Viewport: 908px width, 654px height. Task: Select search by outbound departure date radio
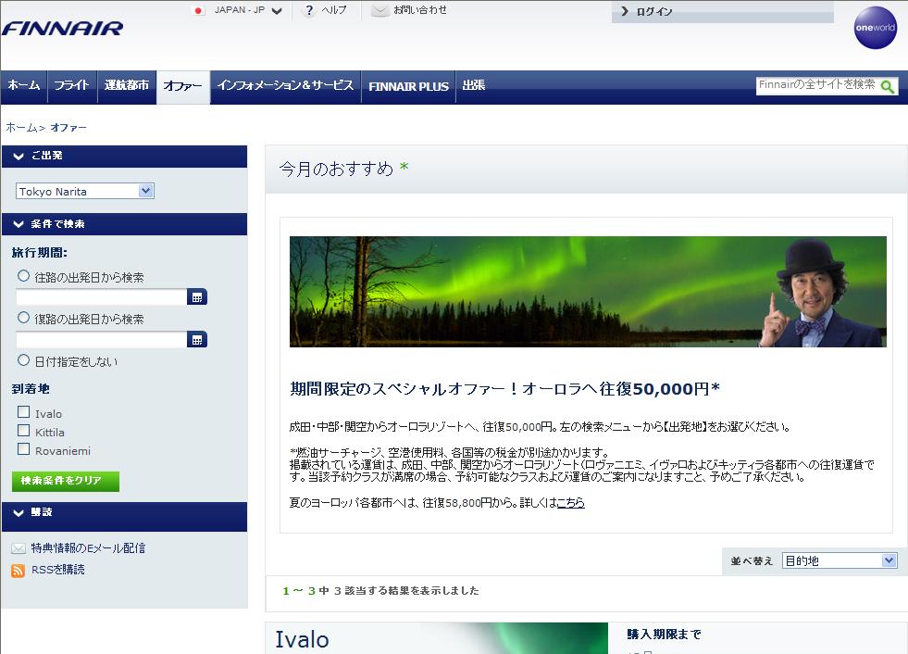23,276
